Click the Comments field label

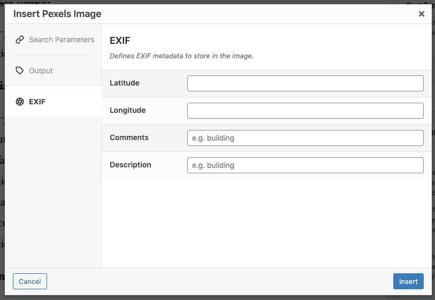point(129,137)
